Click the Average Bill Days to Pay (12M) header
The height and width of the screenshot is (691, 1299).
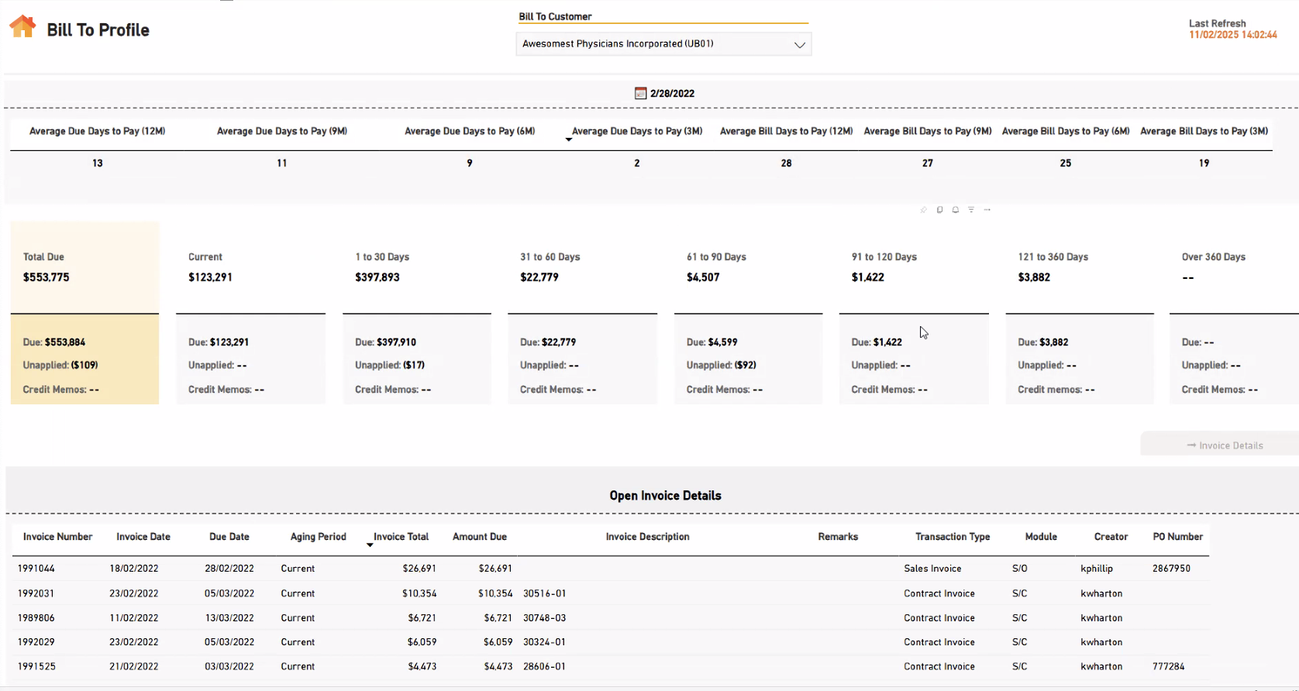(x=787, y=131)
